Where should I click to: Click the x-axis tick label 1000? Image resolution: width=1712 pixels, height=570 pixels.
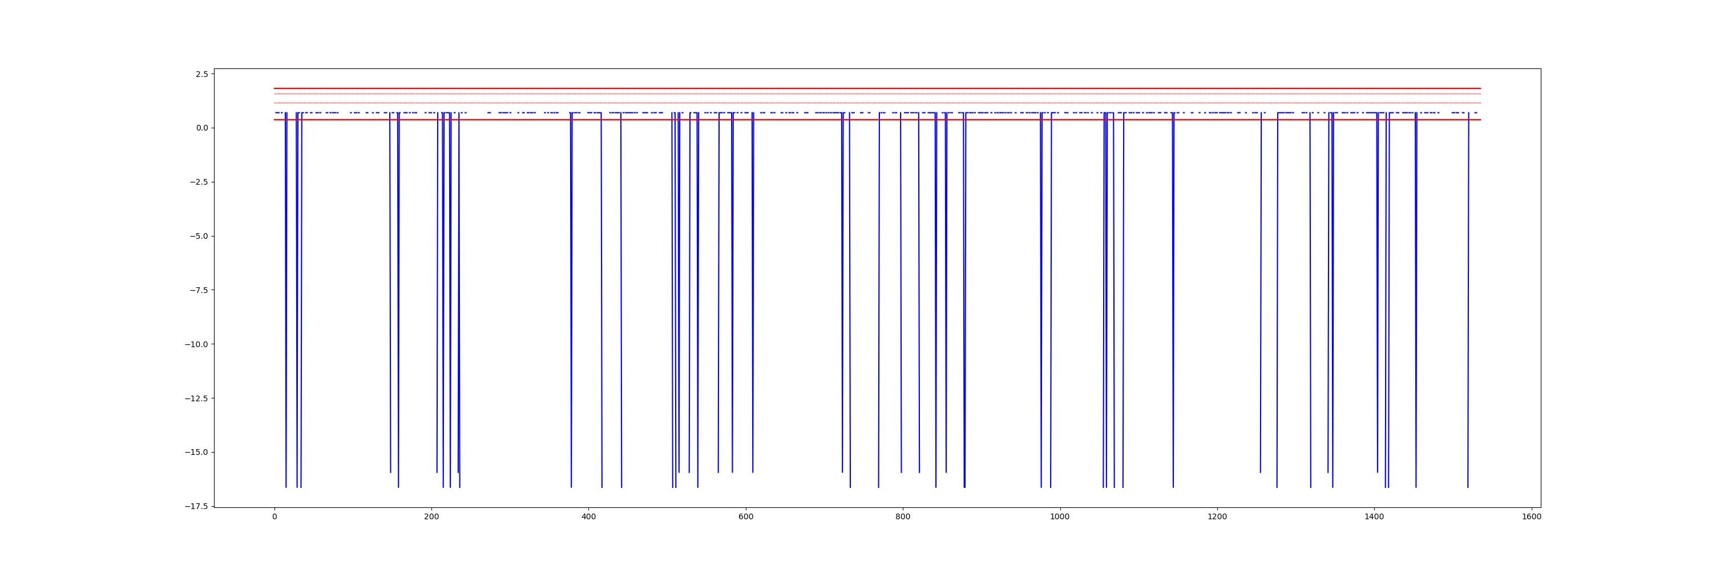pos(1060,517)
